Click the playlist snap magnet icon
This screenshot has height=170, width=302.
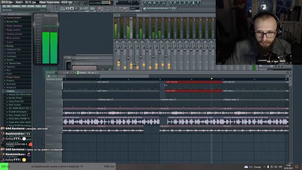click(50, 73)
